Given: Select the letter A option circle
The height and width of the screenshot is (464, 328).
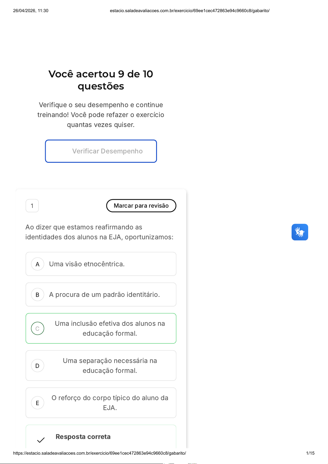Looking at the screenshot, I should click(x=37, y=264).
